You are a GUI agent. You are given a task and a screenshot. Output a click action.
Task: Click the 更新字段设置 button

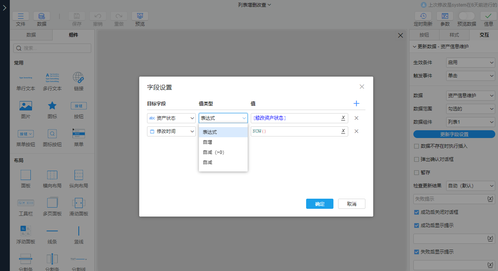point(454,134)
